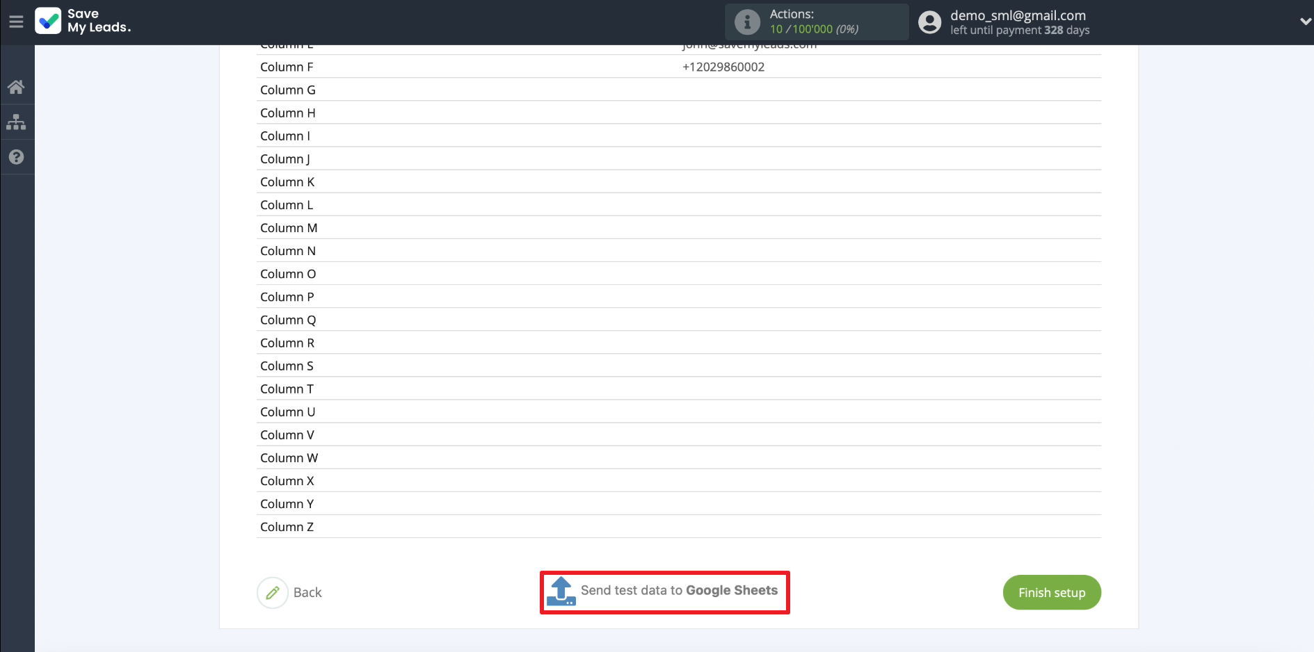Select the Column Z row
The width and height of the screenshot is (1314, 652).
[679, 525]
